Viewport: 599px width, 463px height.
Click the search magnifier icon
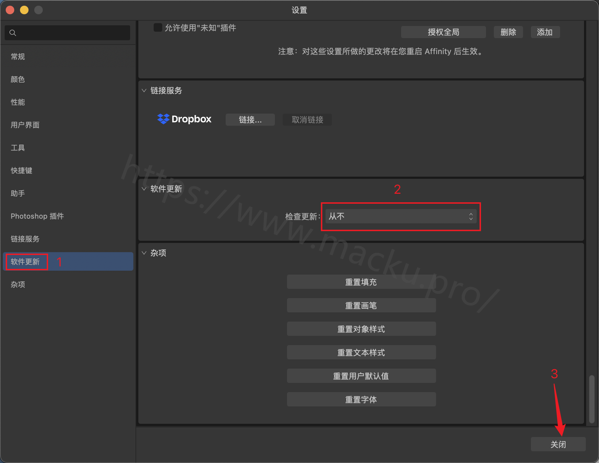click(x=13, y=33)
